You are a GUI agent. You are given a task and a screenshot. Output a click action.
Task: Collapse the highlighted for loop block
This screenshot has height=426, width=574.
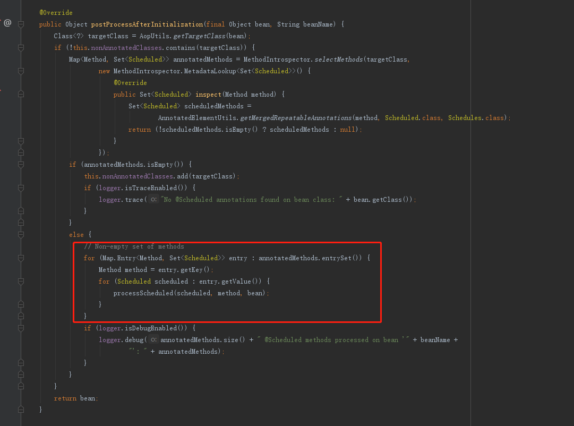20,258
